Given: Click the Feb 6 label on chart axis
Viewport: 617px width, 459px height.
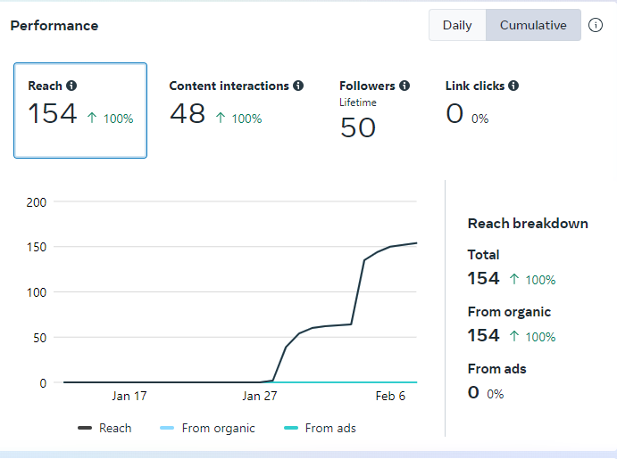Looking at the screenshot, I should (x=389, y=396).
